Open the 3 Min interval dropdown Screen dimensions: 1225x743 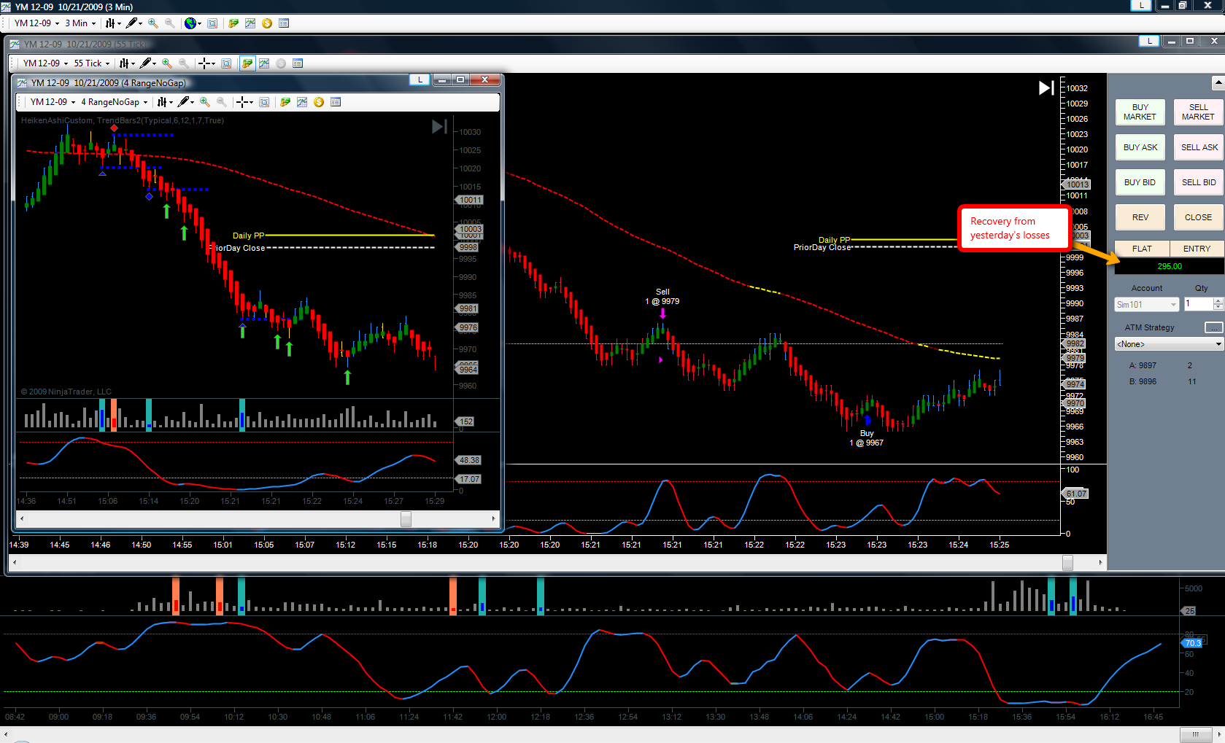pos(80,23)
